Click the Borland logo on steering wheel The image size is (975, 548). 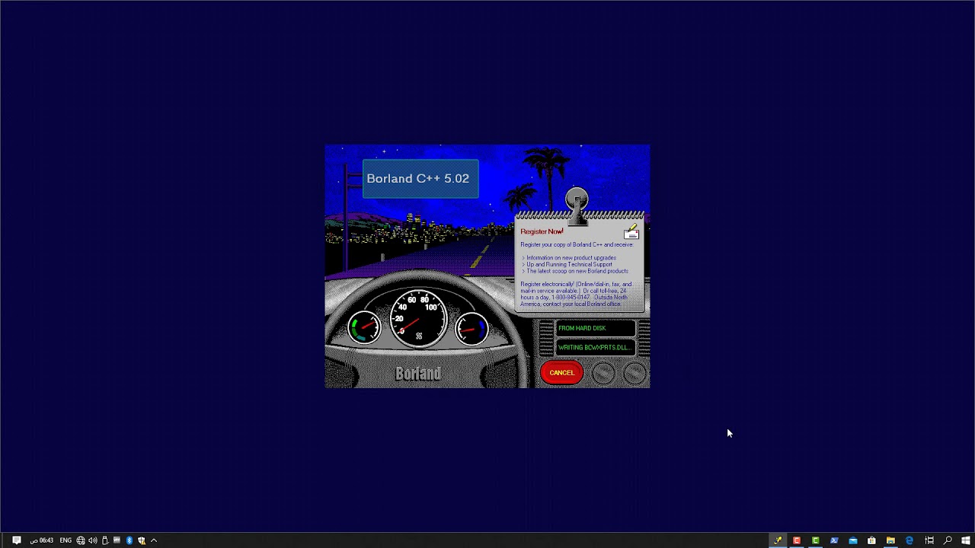click(418, 374)
